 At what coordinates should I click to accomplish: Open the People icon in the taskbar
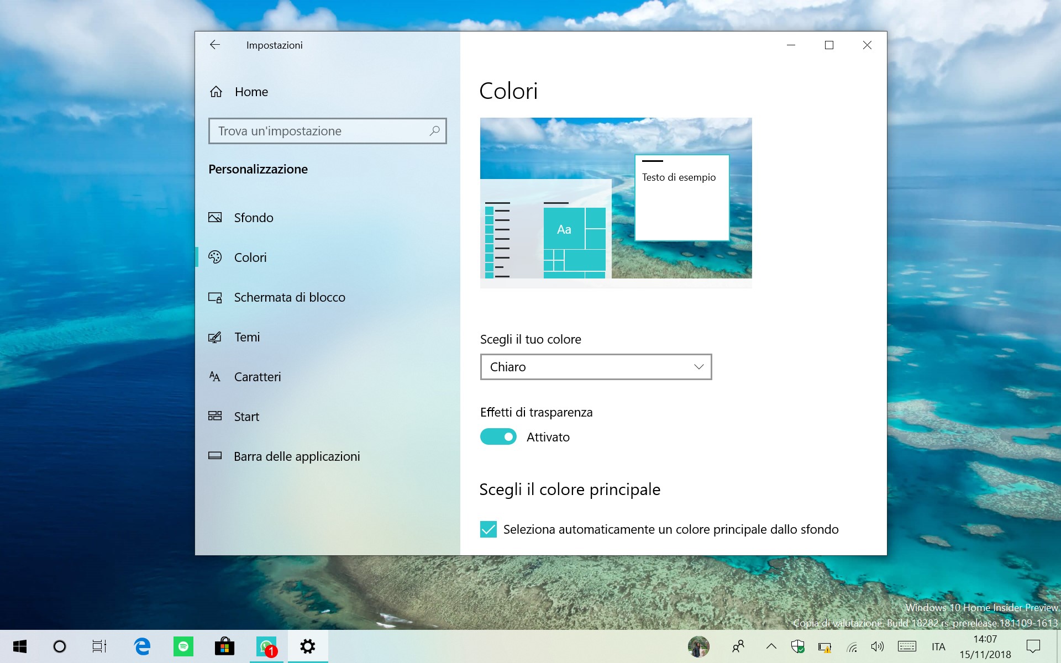pyautogui.click(x=738, y=646)
